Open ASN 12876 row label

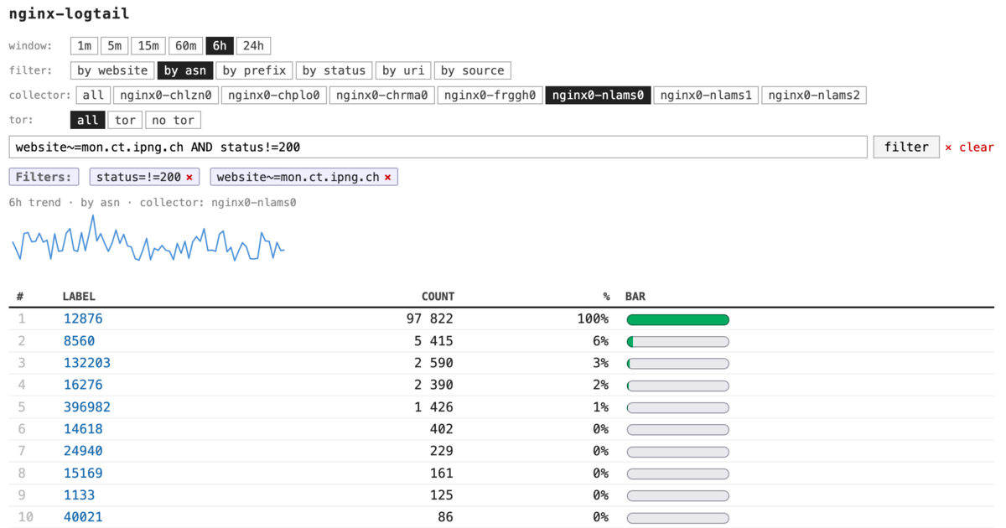pos(83,318)
